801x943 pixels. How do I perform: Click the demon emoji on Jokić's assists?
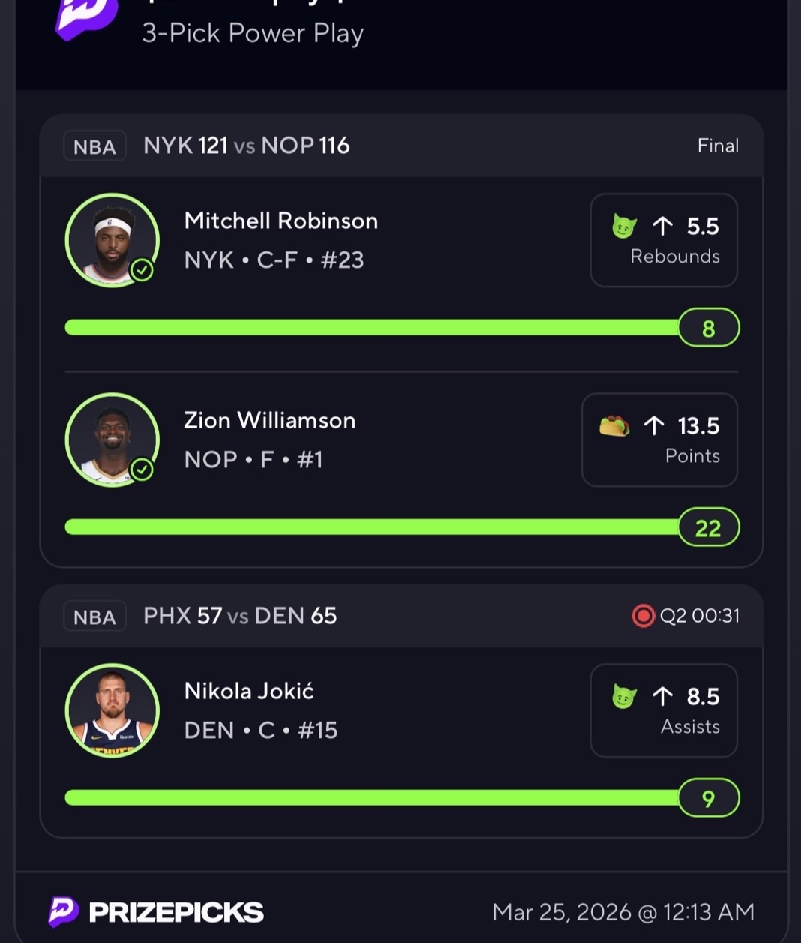(x=624, y=696)
